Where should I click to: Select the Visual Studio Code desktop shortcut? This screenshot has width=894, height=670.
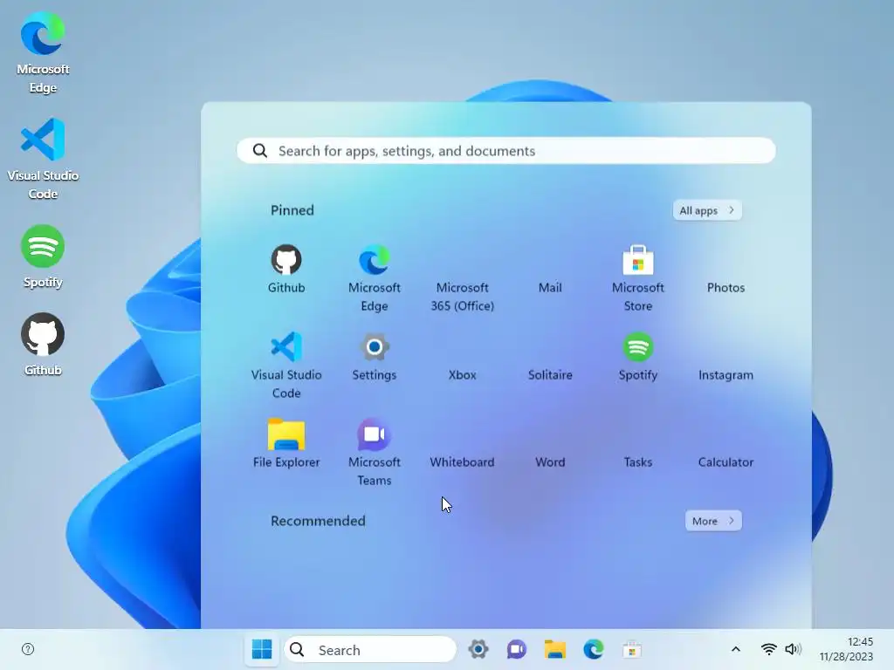click(x=43, y=159)
